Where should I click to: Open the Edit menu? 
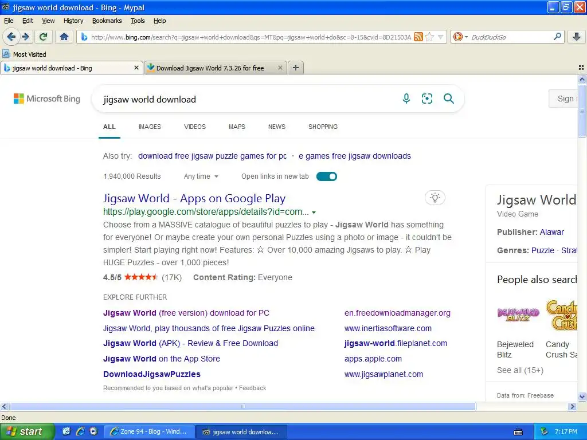pyautogui.click(x=28, y=21)
